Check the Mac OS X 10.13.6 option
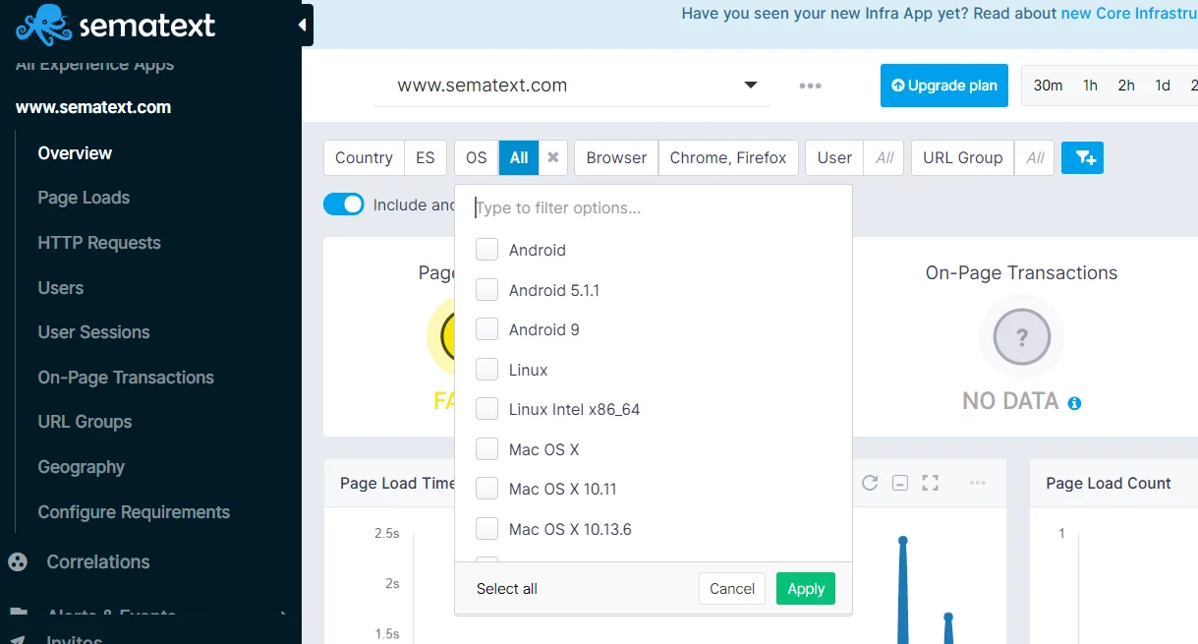Image resolution: width=1198 pixels, height=644 pixels. point(486,529)
